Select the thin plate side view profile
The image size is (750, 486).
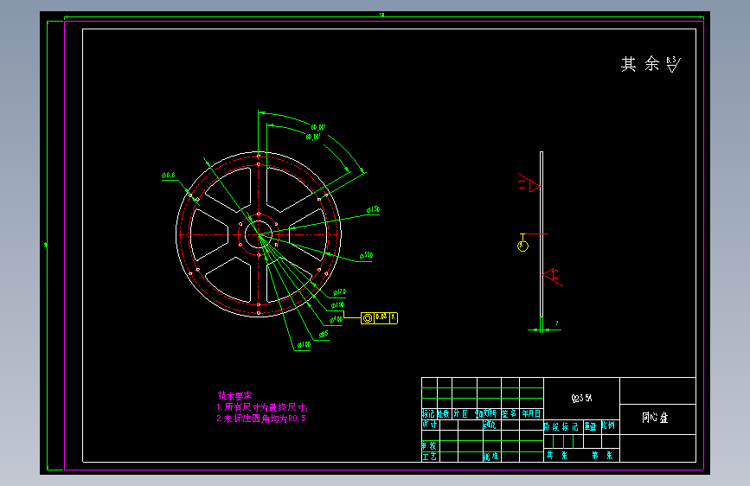[x=542, y=234]
